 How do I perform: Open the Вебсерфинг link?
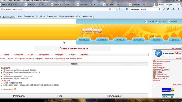pos(20,59)
